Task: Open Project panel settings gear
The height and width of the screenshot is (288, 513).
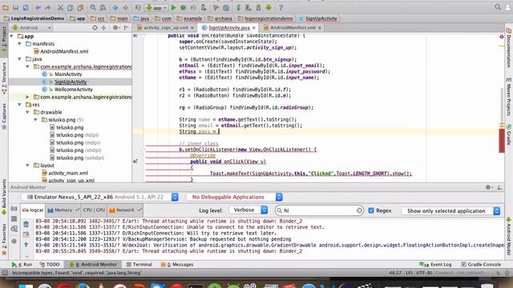Action: [x=115, y=28]
